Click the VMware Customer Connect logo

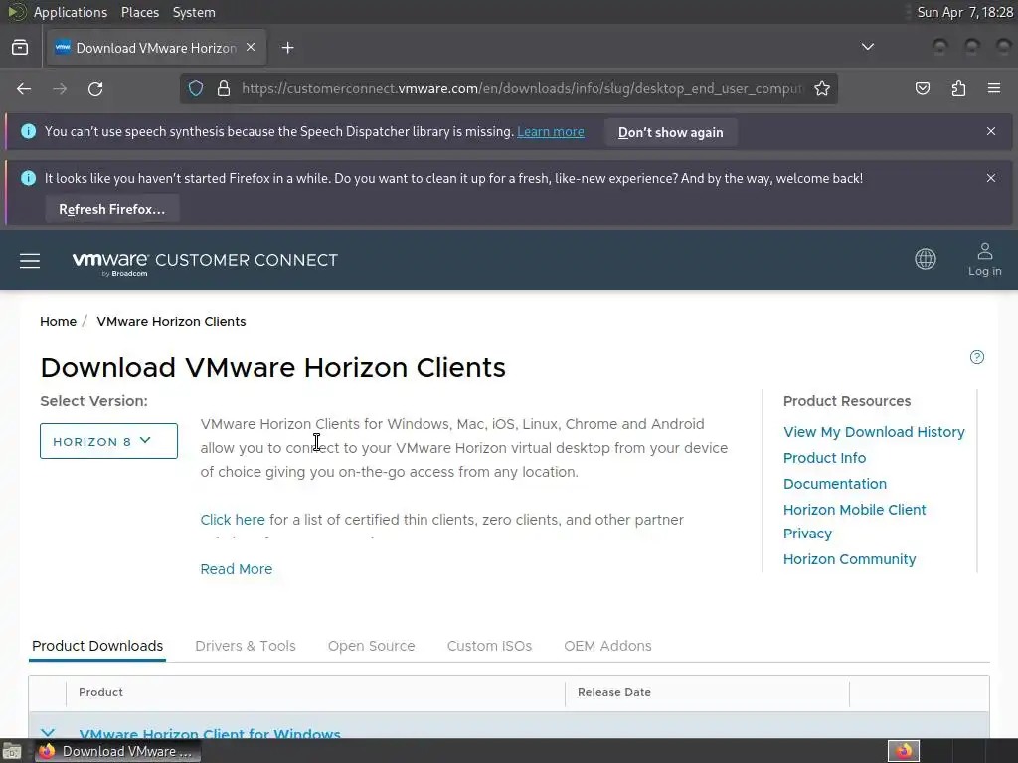205,262
